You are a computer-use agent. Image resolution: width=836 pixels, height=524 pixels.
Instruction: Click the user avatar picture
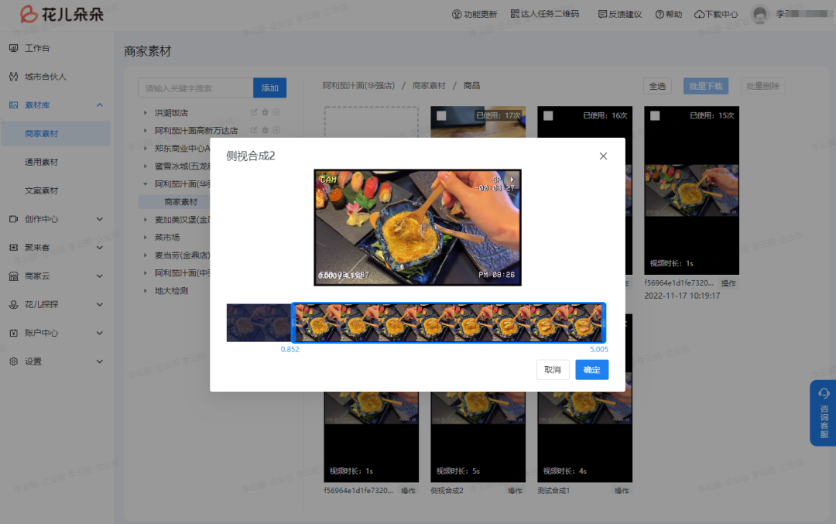pyautogui.click(x=760, y=15)
